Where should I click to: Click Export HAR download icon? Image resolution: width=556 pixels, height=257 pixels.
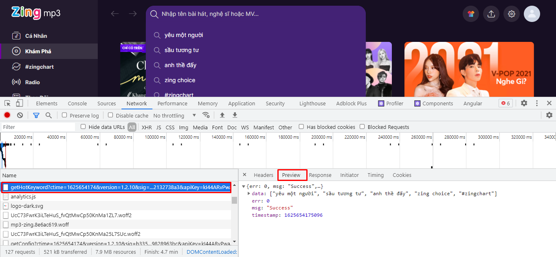point(235,115)
